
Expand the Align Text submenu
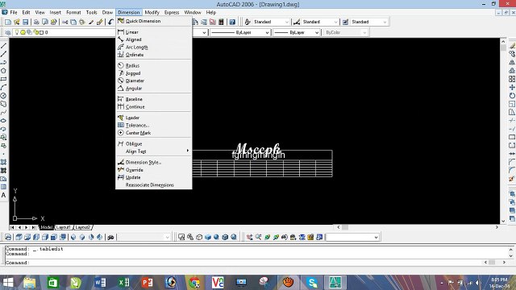tap(154, 151)
